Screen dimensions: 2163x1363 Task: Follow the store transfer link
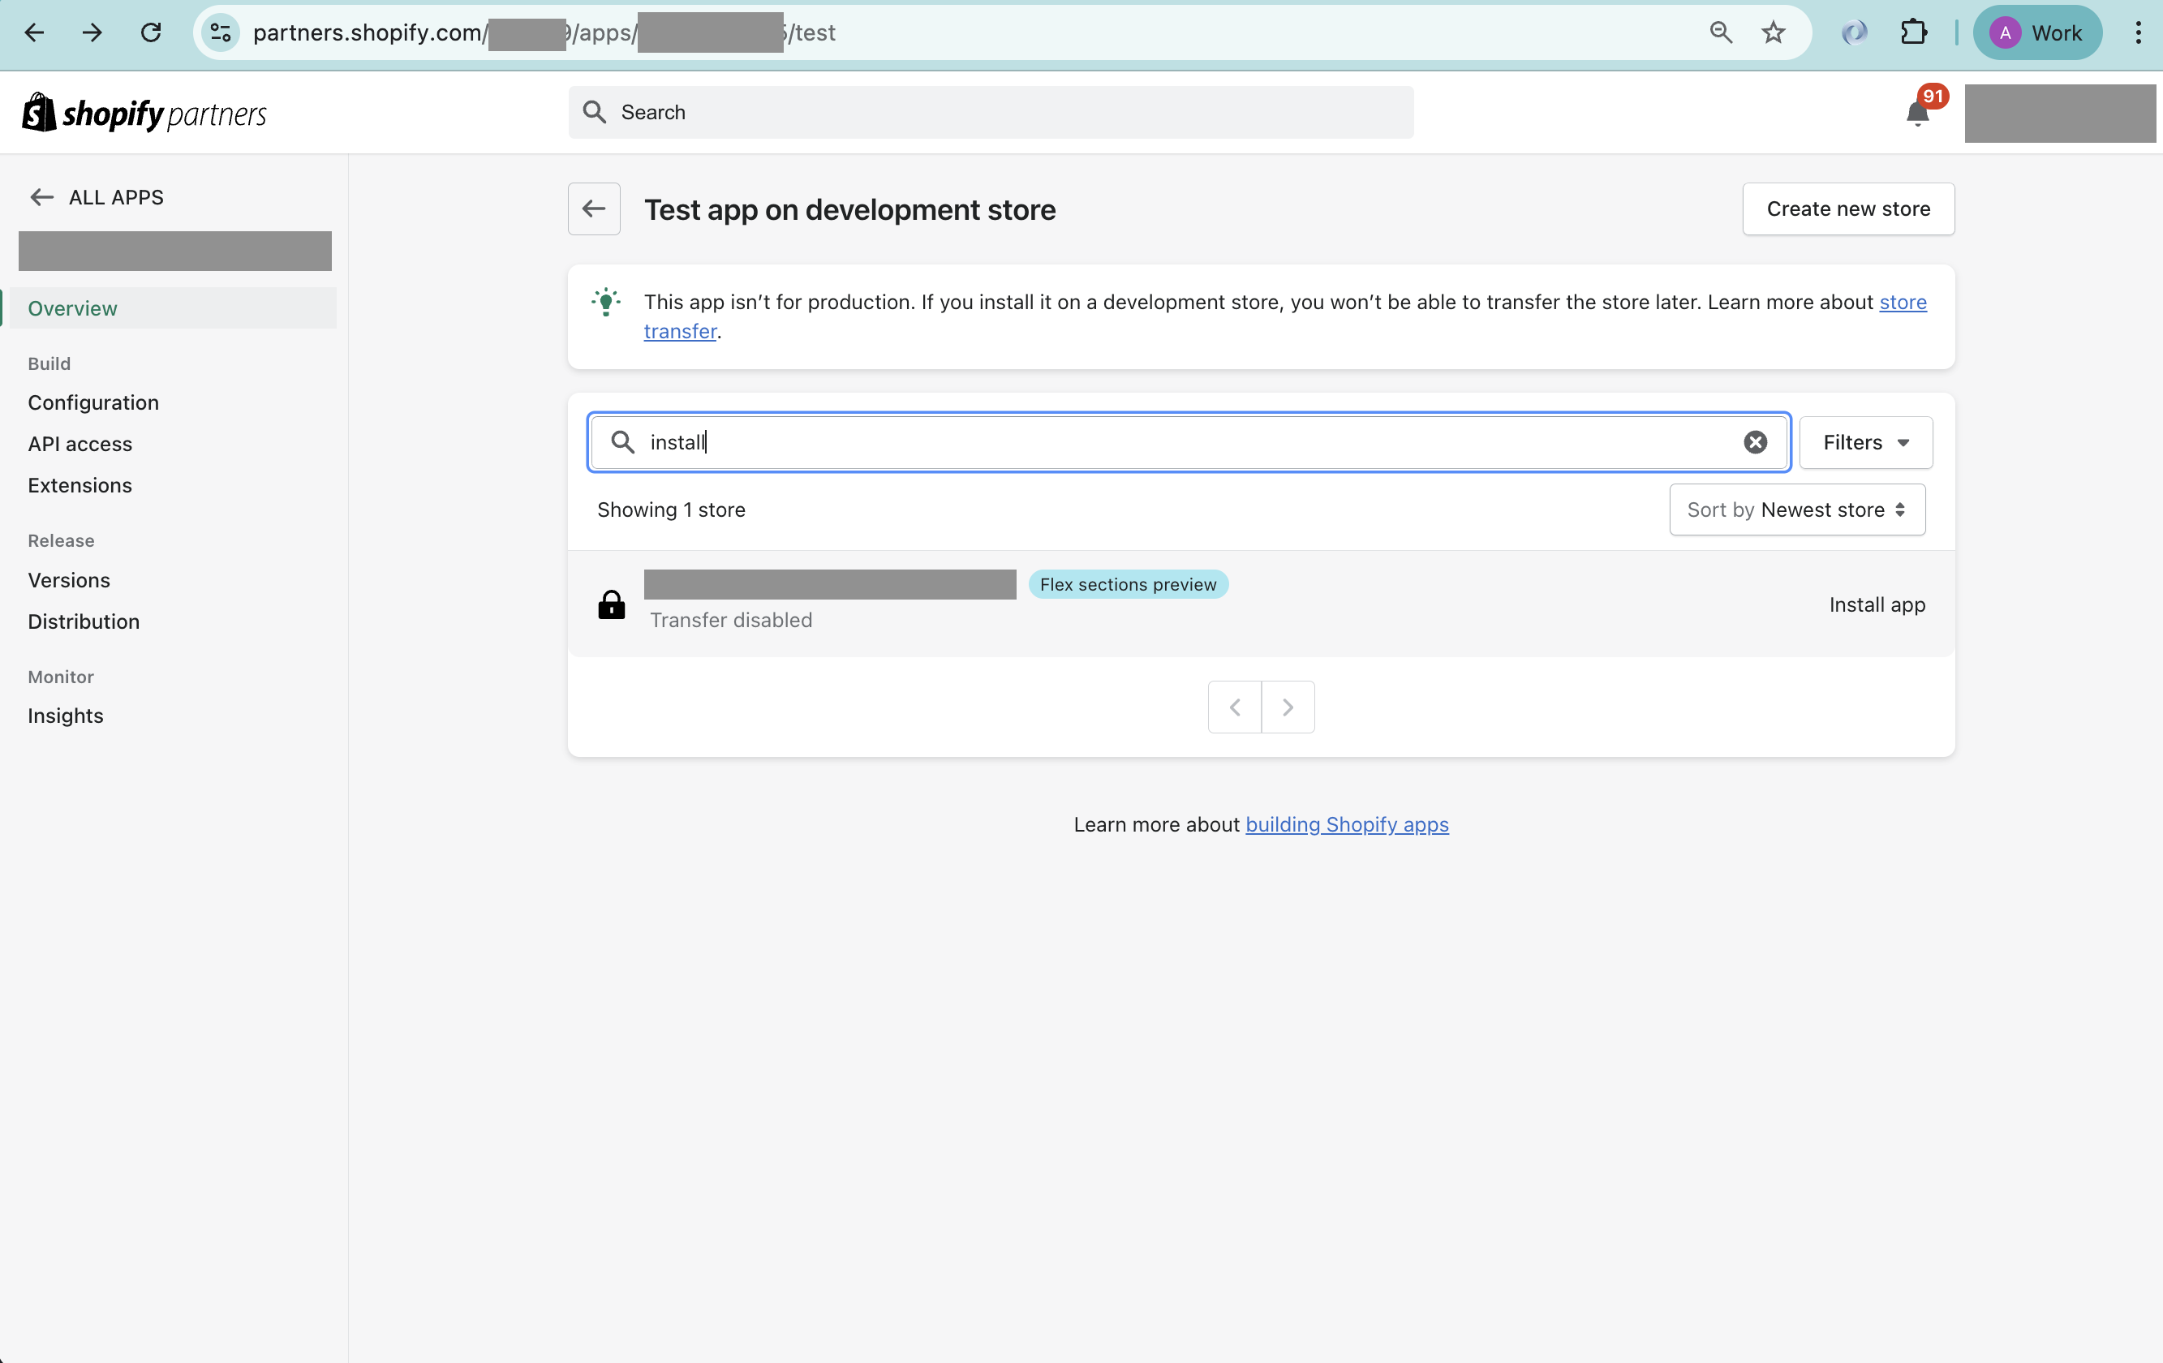coord(1903,302)
